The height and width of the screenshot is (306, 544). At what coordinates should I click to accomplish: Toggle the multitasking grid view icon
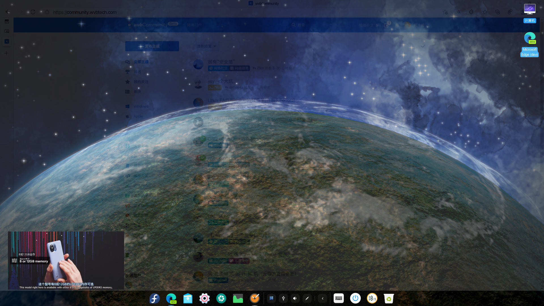point(271,298)
